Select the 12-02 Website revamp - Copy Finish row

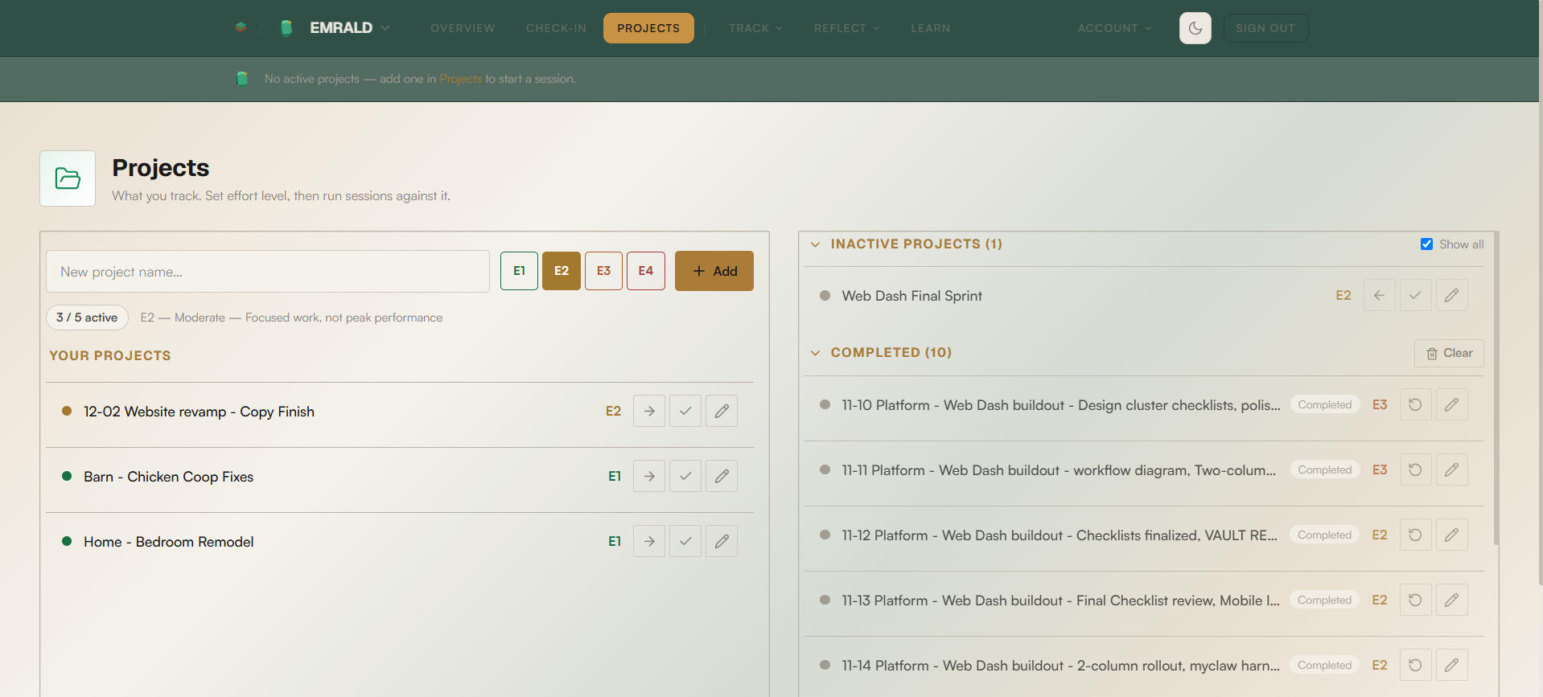click(x=400, y=411)
